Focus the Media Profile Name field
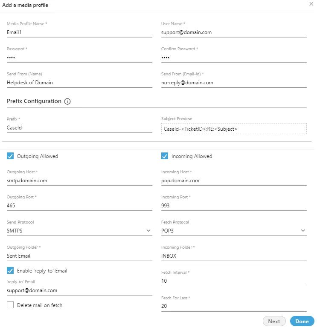317x330 pixels. (x=79, y=33)
